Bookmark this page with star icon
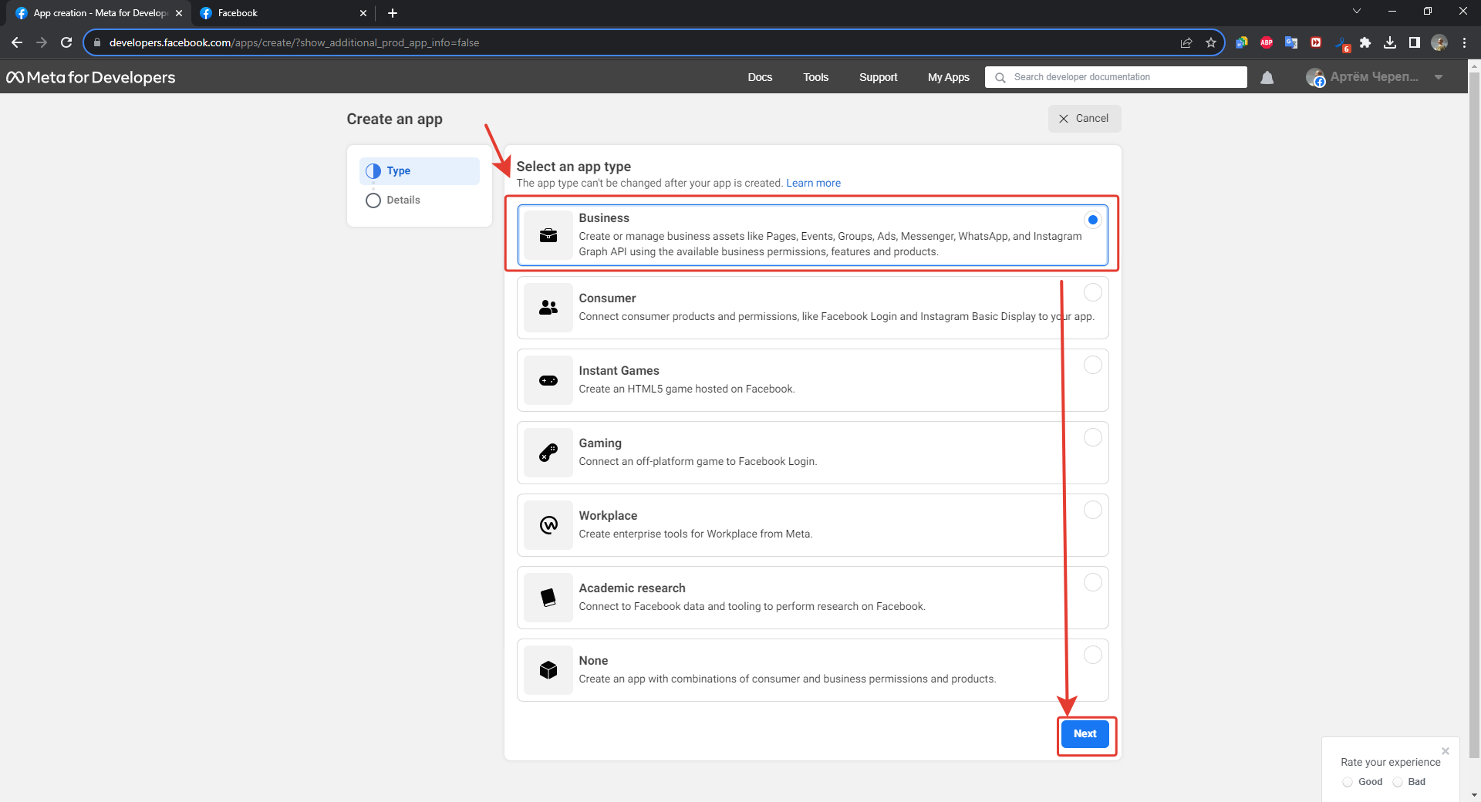This screenshot has width=1481, height=802. [1210, 42]
